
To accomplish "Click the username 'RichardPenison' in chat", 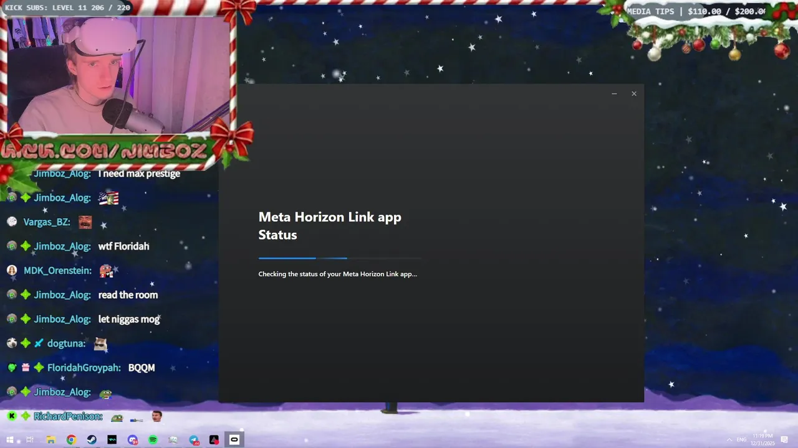I will pos(68,416).
